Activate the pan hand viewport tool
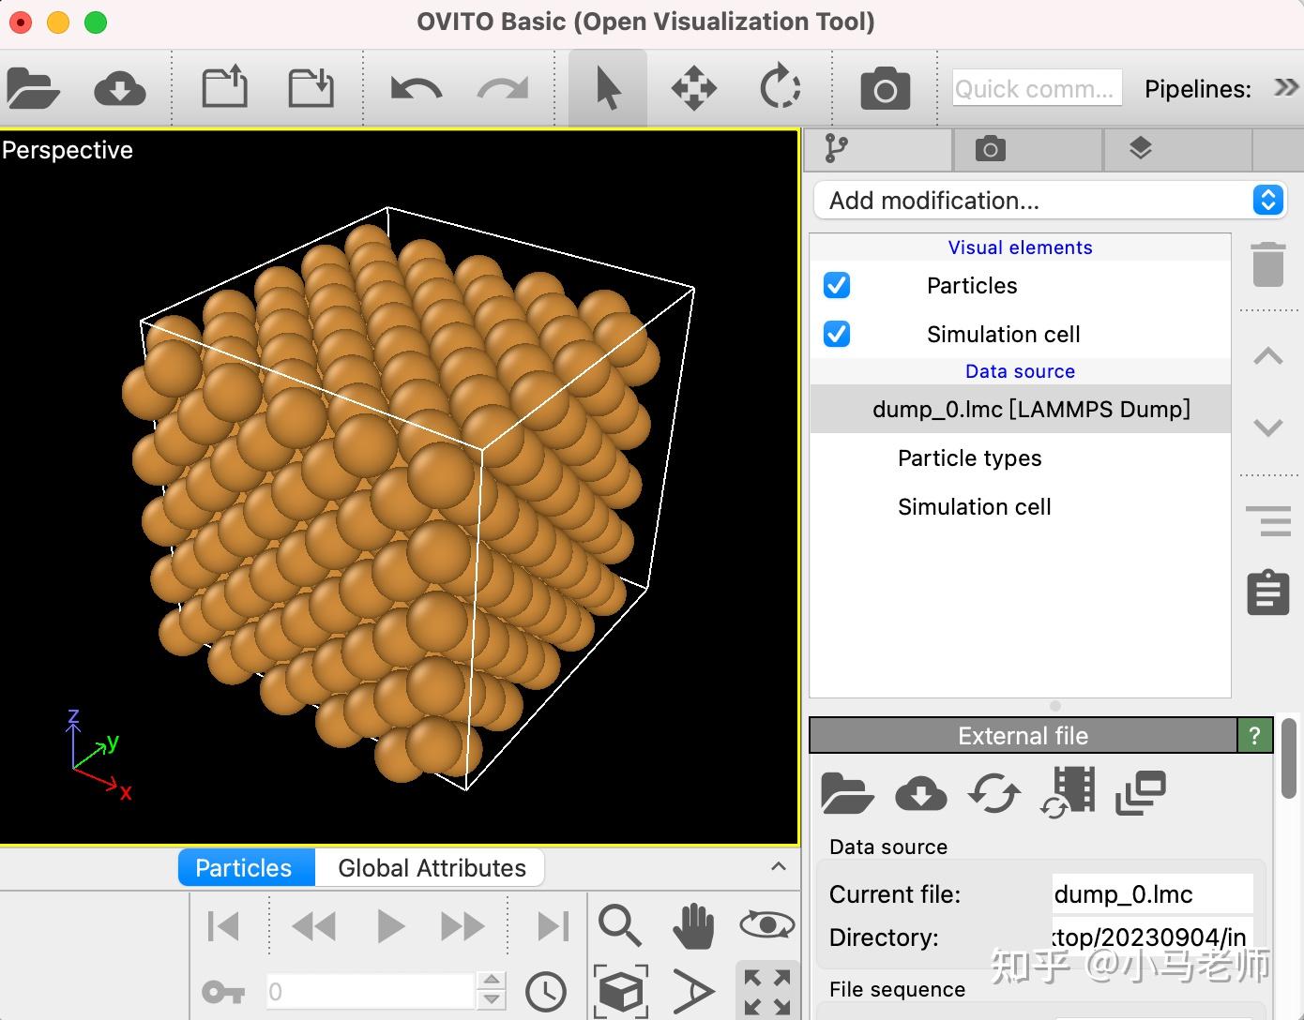Viewport: 1304px width, 1020px height. click(693, 925)
